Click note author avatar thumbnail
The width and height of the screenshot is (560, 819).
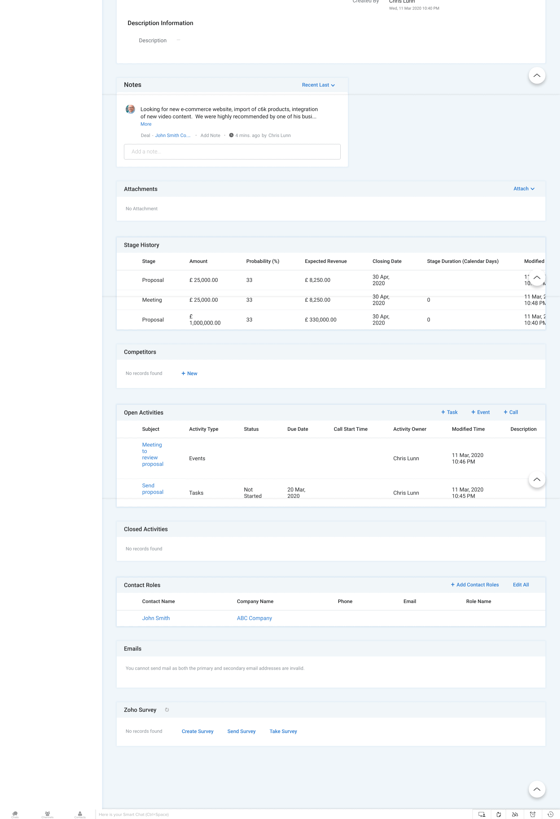[130, 109]
